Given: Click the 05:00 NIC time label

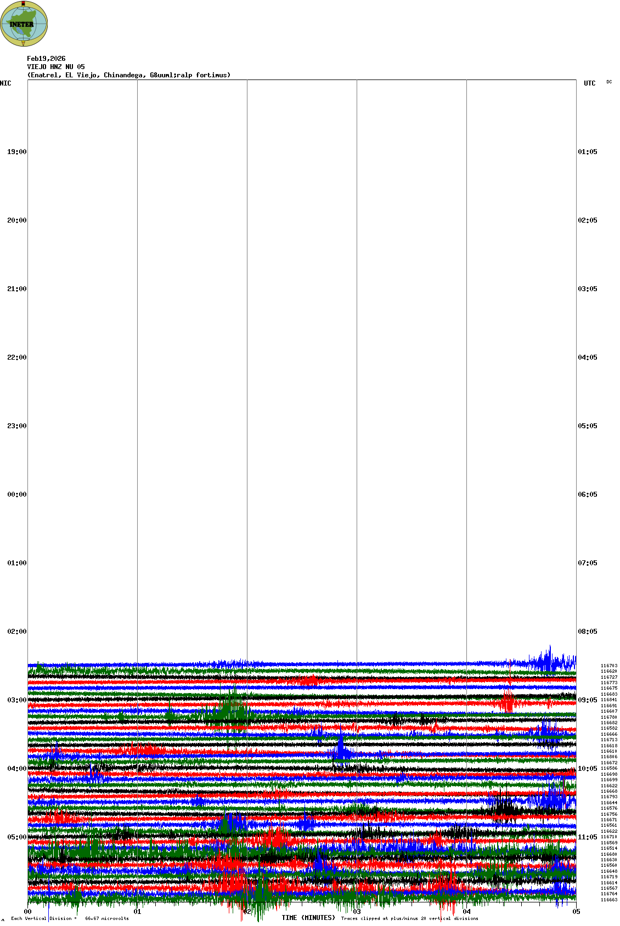Looking at the screenshot, I should point(16,837).
